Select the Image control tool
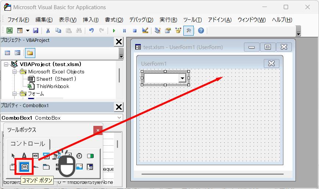Screen dimensions: 319x189 tap(79, 167)
